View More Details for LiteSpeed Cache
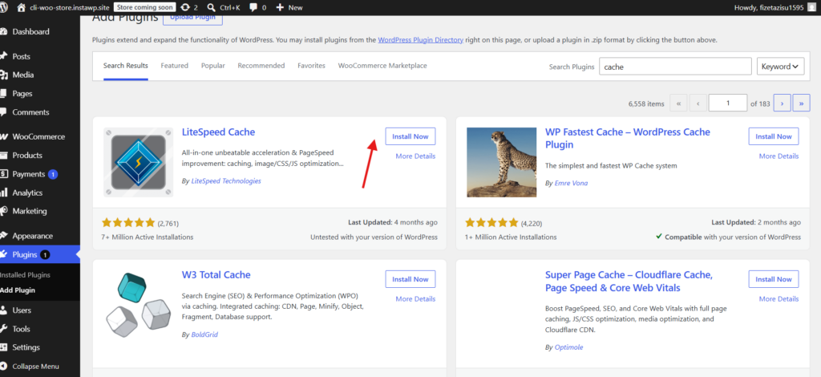821x377 pixels. pos(415,156)
